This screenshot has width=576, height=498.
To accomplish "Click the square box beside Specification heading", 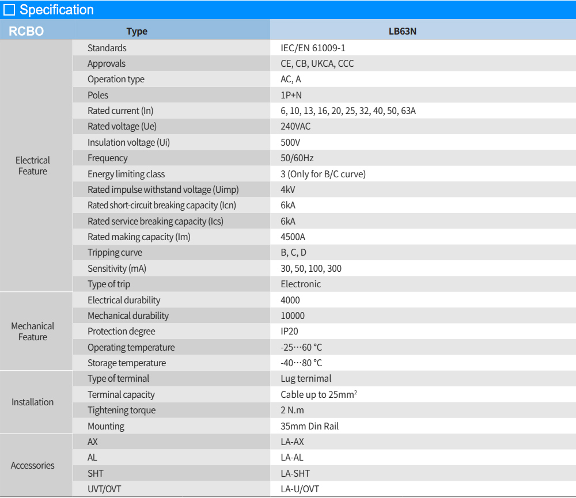I will (x=9, y=10).
